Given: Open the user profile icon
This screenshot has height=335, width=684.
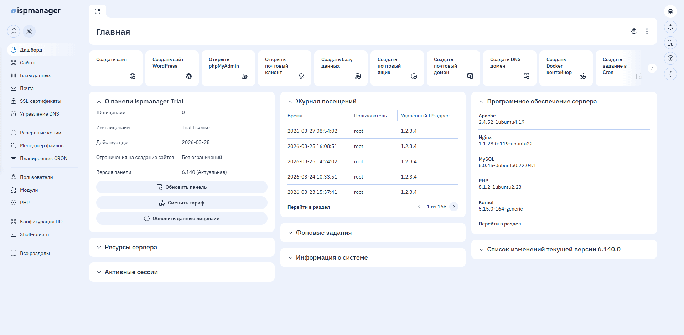Looking at the screenshot, I should click(x=670, y=11).
